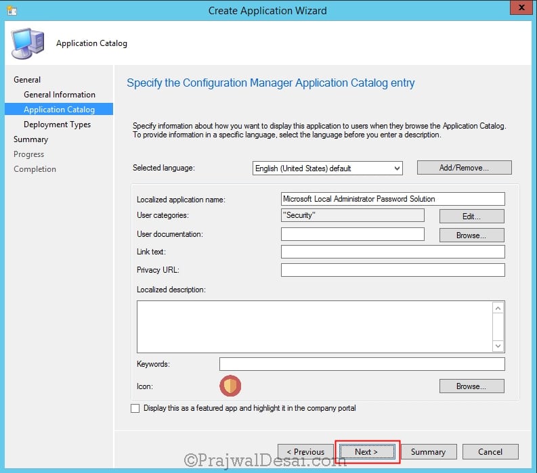Enable the featured app checkbox
This screenshot has width=537, height=473.
(135, 408)
